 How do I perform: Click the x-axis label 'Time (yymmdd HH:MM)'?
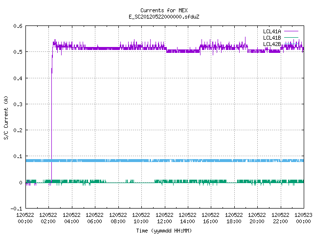coord(164,231)
